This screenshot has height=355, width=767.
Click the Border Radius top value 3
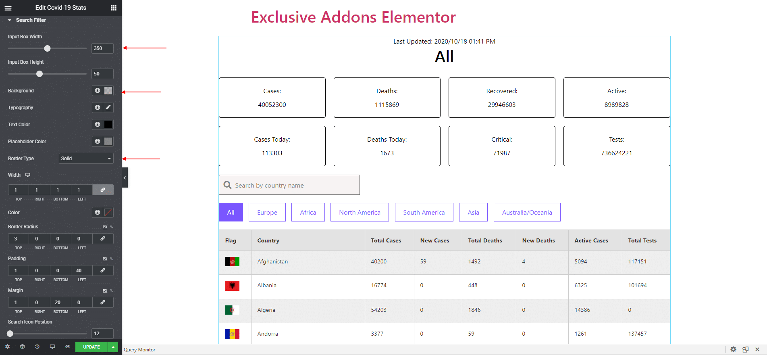coord(19,239)
